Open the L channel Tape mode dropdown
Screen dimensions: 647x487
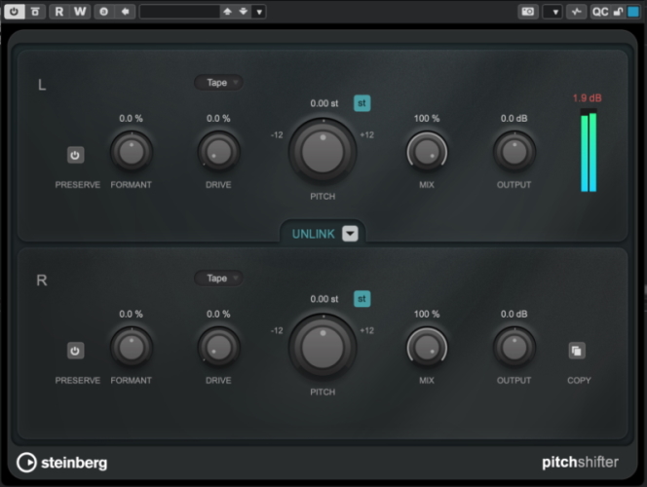[218, 83]
